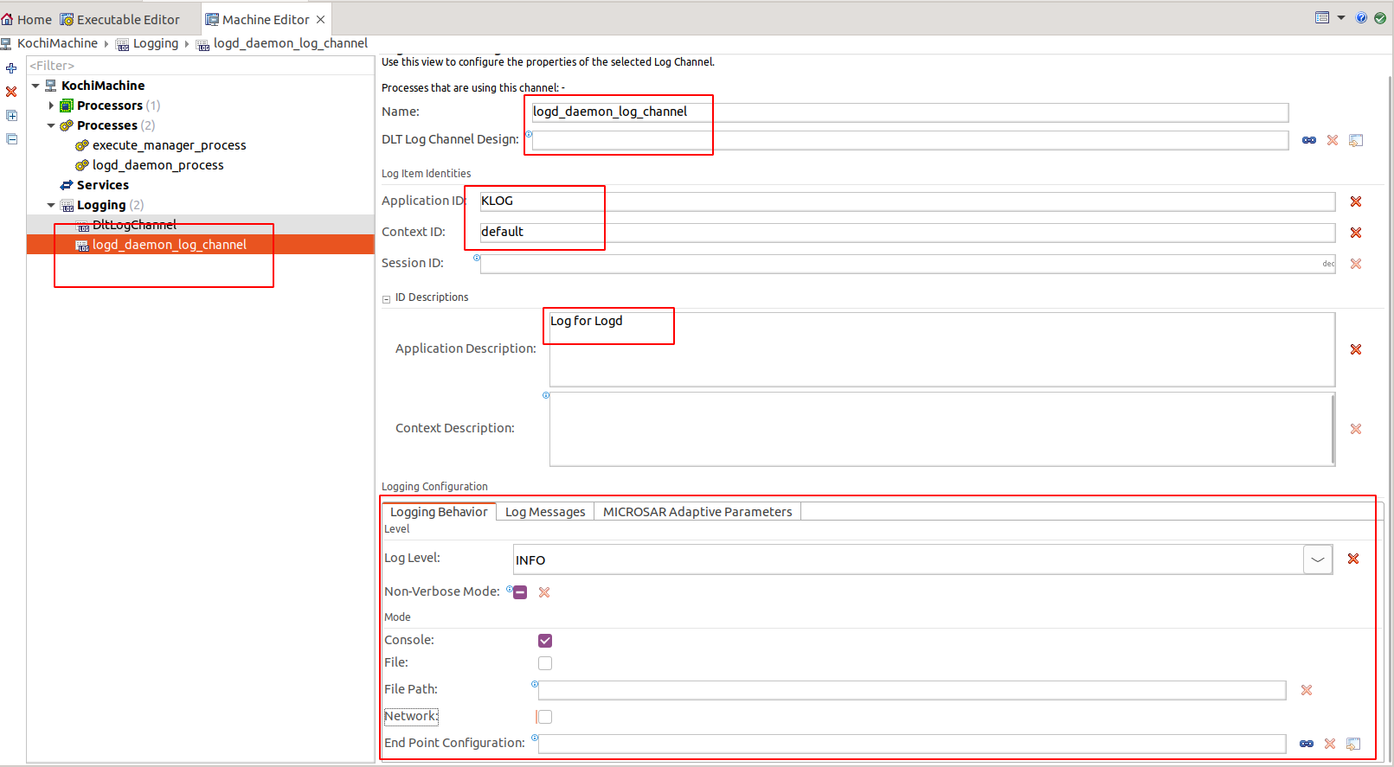Click KochiMachine icon in the breadcrumb

pyautogui.click(x=6, y=43)
